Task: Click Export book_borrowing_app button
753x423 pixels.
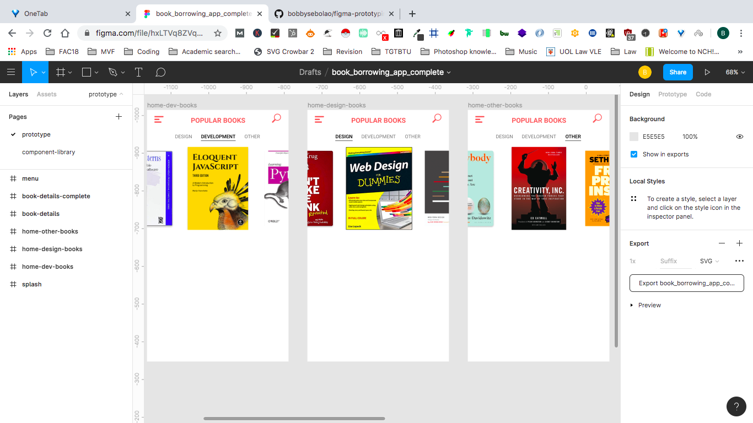Action: (687, 283)
